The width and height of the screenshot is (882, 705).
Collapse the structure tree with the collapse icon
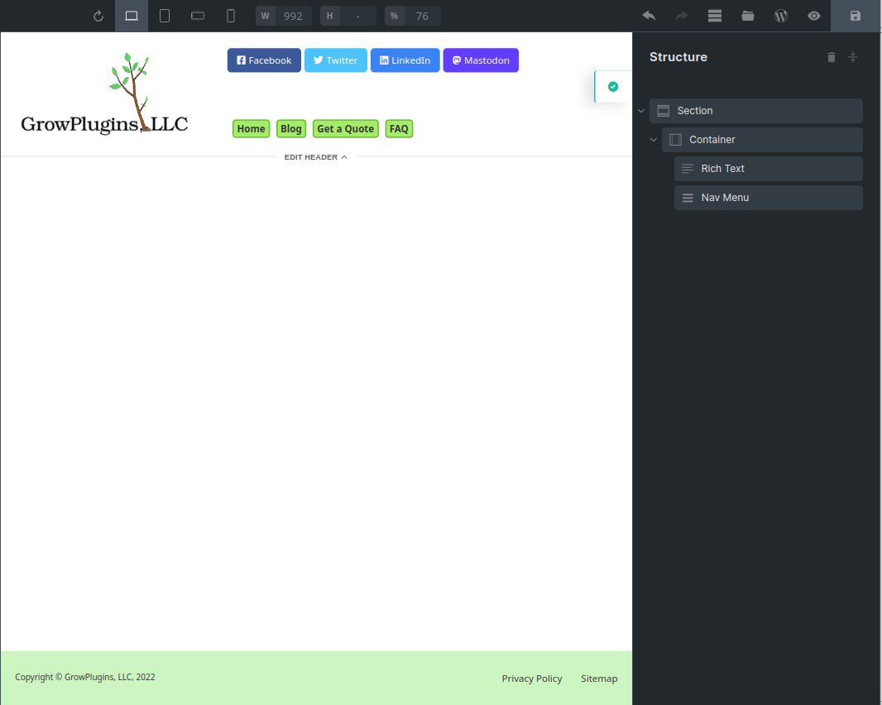tap(853, 56)
